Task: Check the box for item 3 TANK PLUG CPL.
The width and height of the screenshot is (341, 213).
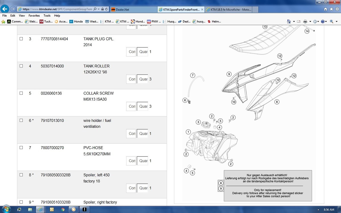Action: (21, 39)
